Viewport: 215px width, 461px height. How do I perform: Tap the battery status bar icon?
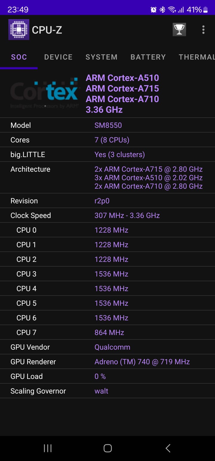pyautogui.click(x=205, y=10)
